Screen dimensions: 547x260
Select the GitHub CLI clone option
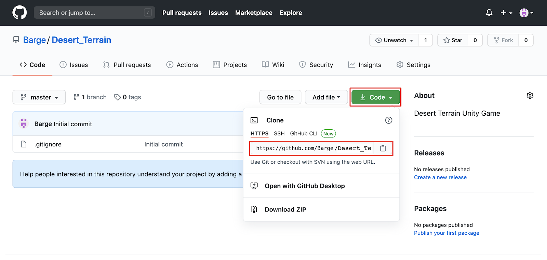[304, 133]
